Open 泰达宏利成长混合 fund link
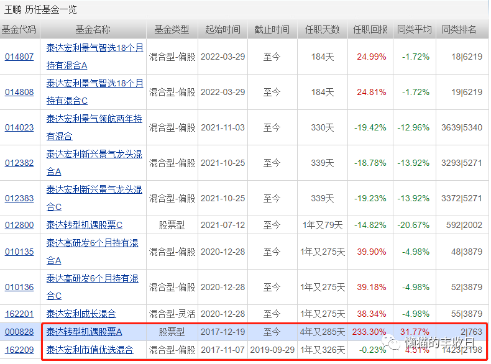 pyautogui.click(x=81, y=314)
